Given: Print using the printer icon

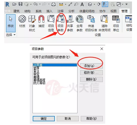Looking at the screenshot, I should pos(53,4).
